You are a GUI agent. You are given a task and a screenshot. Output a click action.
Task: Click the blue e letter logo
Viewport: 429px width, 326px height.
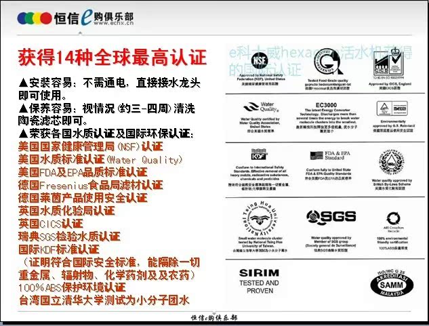click(x=87, y=17)
